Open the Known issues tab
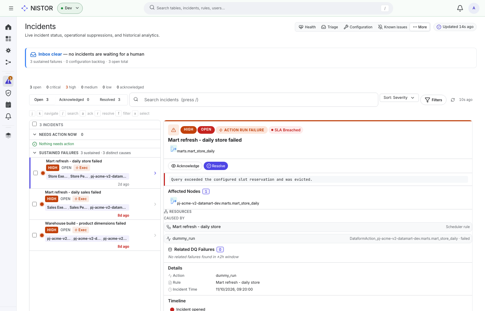 coord(393,27)
